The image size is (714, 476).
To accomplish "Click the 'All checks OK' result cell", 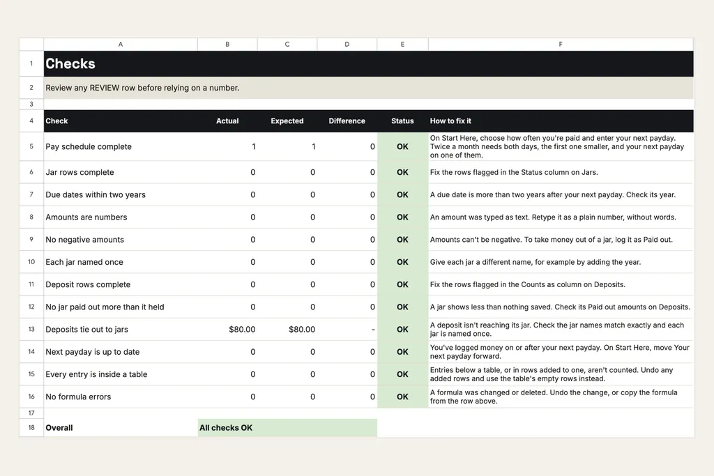I will click(x=287, y=428).
